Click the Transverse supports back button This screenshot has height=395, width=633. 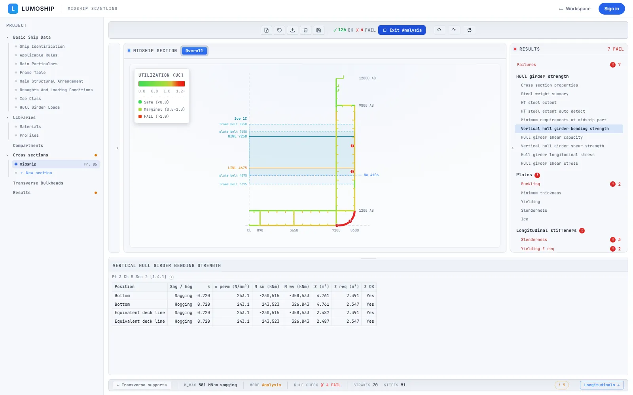tap(142, 385)
